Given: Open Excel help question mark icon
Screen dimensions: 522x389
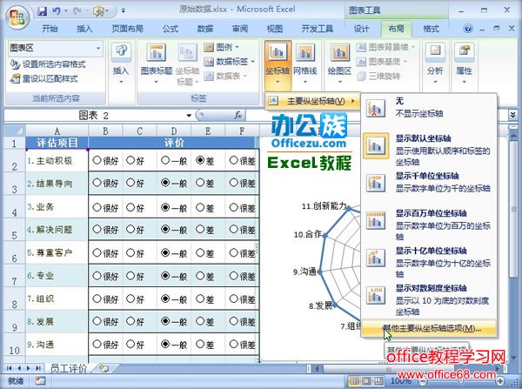Looking at the screenshot, I should (x=468, y=29).
